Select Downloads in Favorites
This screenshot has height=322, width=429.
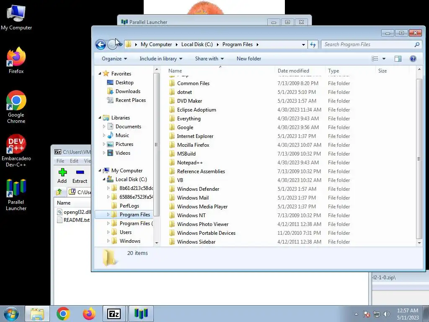pyautogui.click(x=128, y=91)
